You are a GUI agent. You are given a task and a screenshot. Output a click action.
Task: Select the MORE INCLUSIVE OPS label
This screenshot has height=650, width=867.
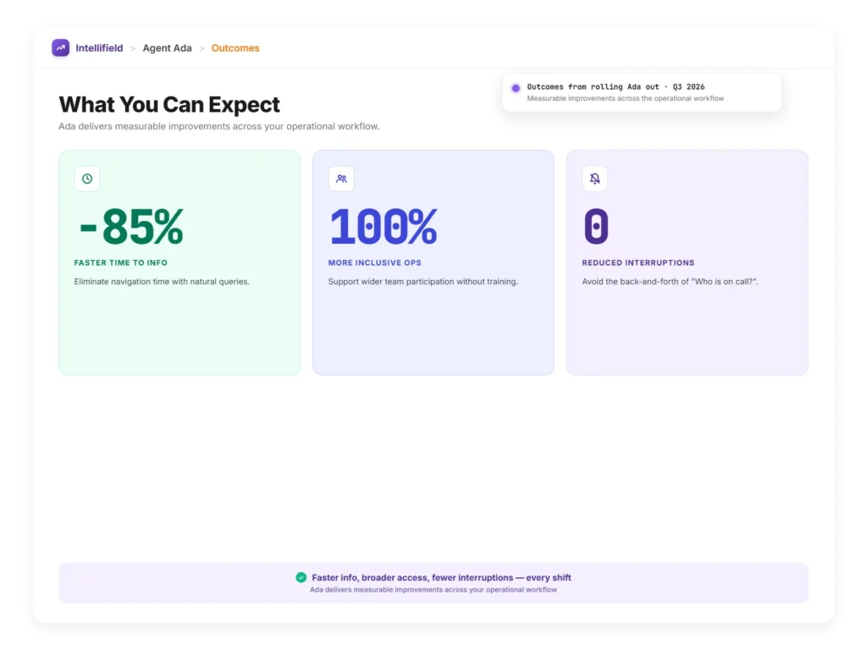click(374, 263)
